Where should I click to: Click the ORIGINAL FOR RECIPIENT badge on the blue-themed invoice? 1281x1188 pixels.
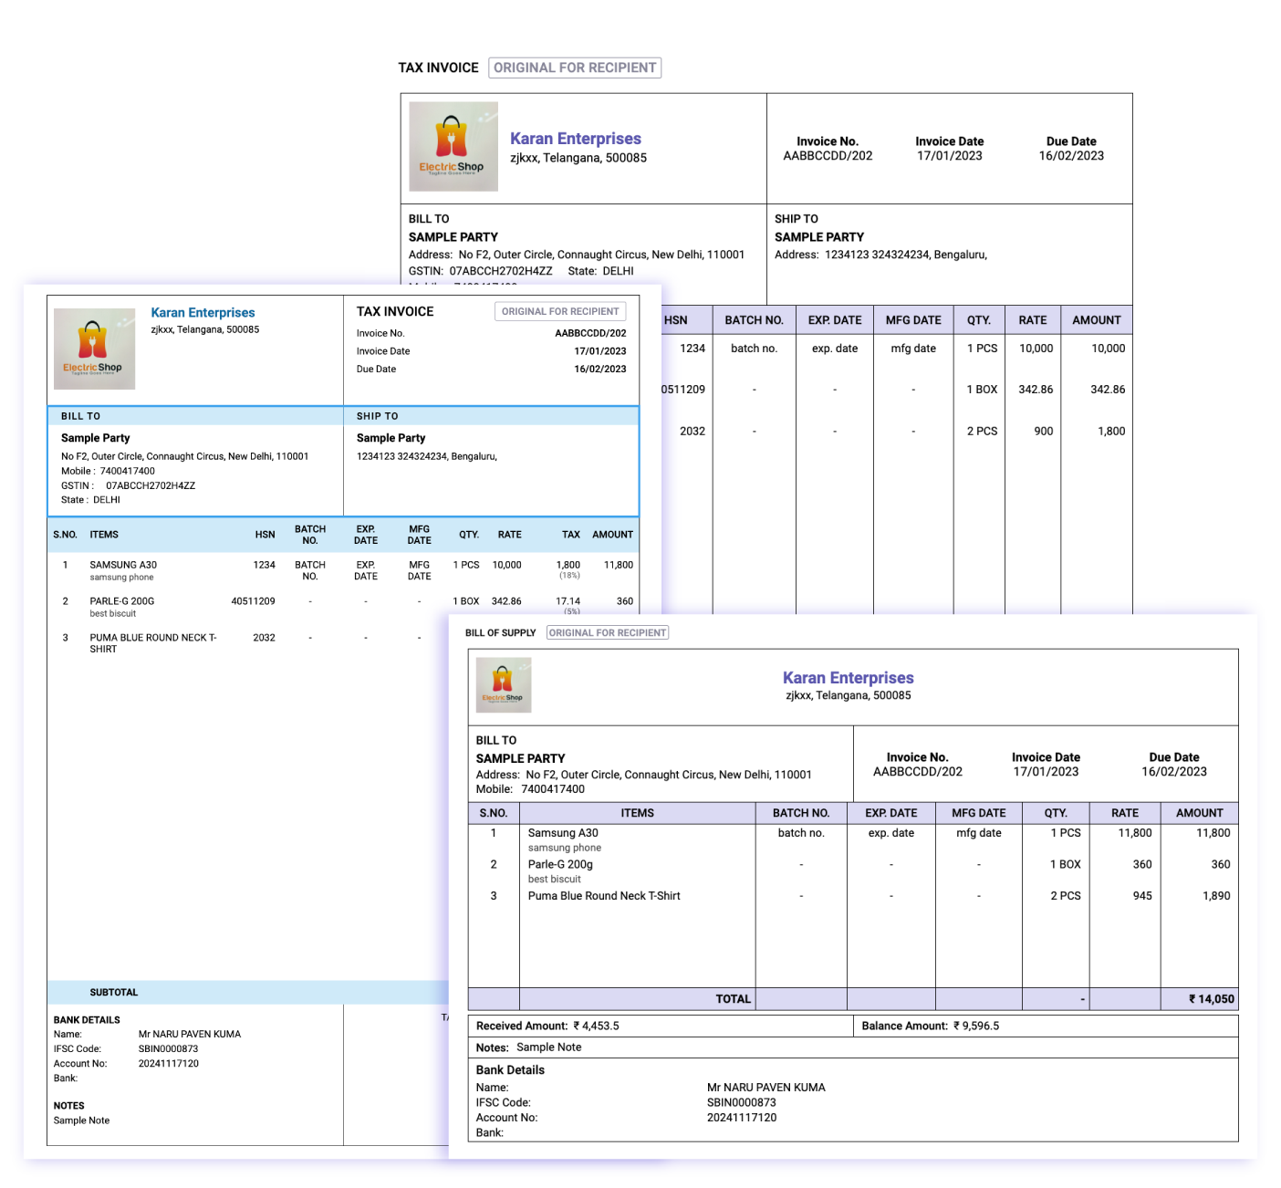[x=560, y=311]
